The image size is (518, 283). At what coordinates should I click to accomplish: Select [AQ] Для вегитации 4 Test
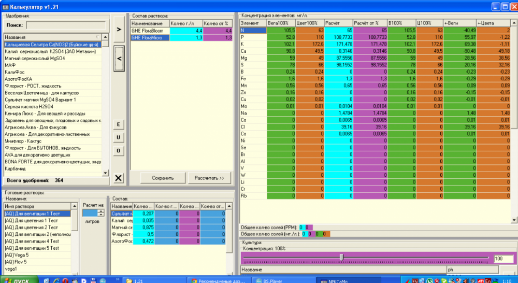(x=37, y=241)
